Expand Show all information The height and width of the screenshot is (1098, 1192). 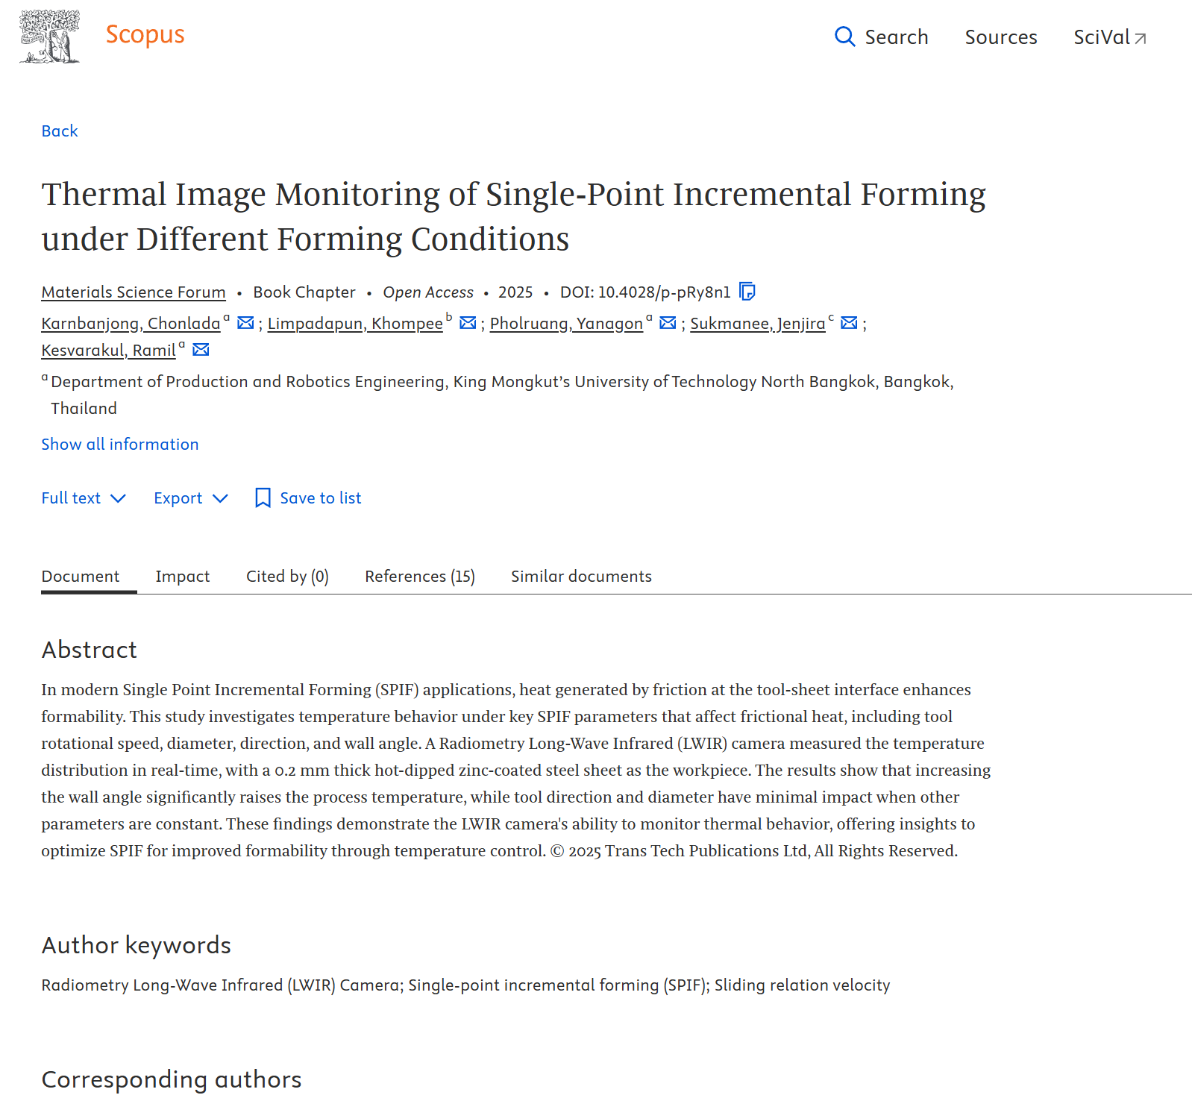[120, 445]
